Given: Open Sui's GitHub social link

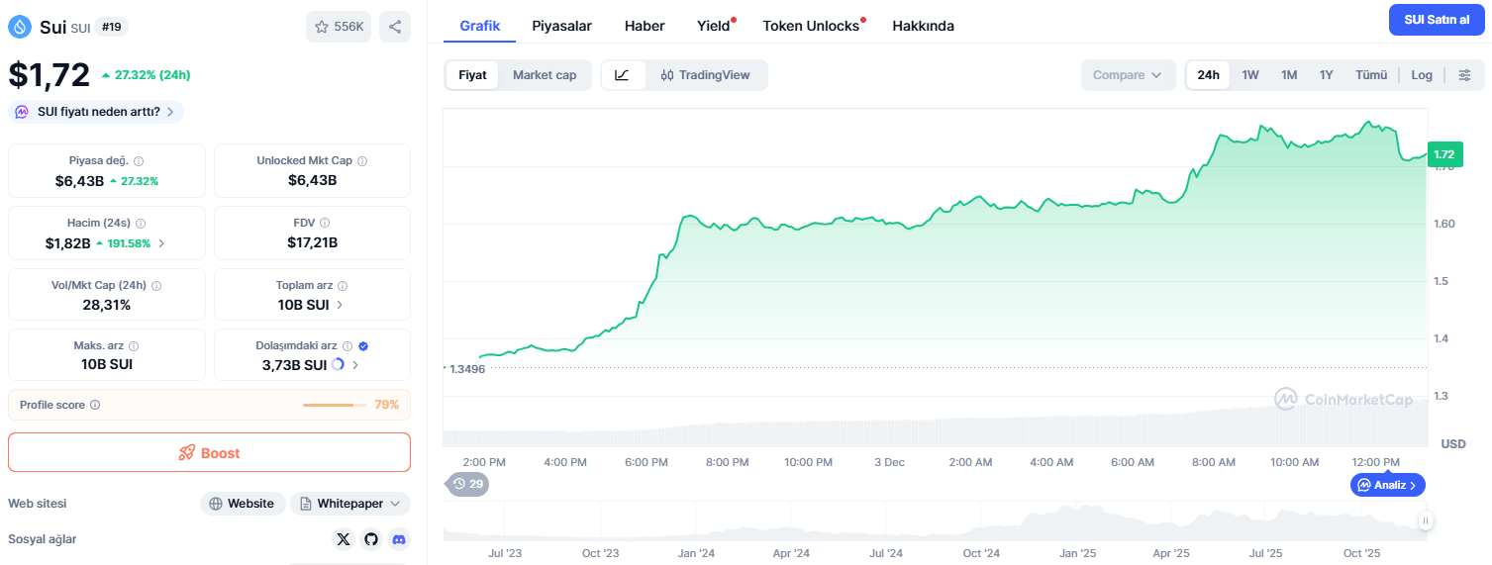Looking at the screenshot, I should [371, 539].
